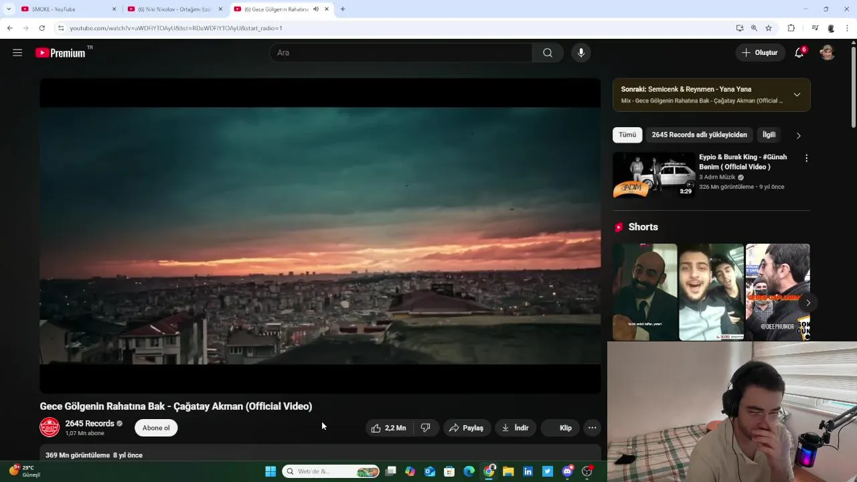
Task: Open Outlook from taskbar
Action: (x=430, y=471)
